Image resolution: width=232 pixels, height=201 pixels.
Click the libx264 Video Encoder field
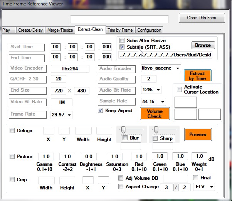70,69
